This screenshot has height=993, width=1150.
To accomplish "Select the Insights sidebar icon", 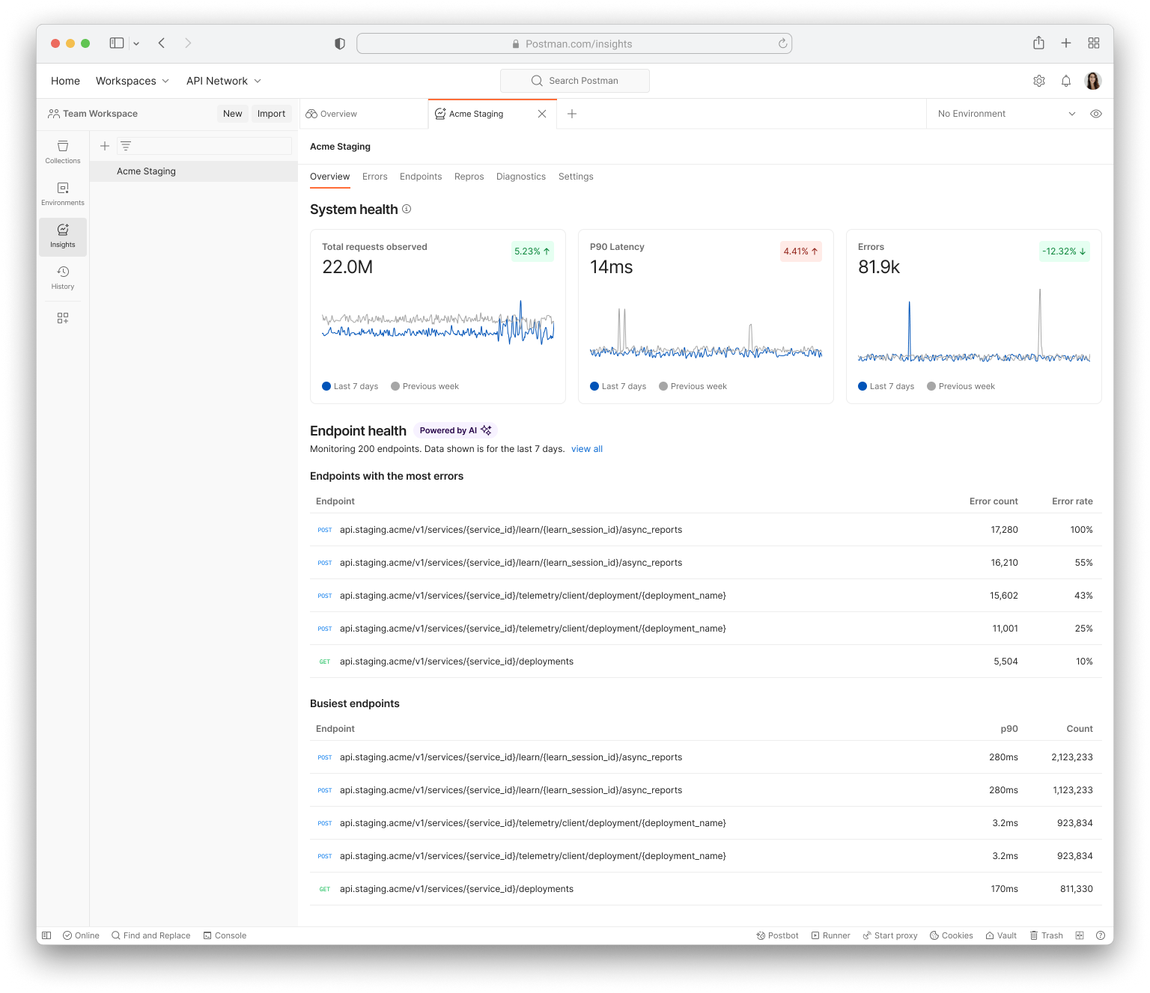I will pyautogui.click(x=63, y=236).
